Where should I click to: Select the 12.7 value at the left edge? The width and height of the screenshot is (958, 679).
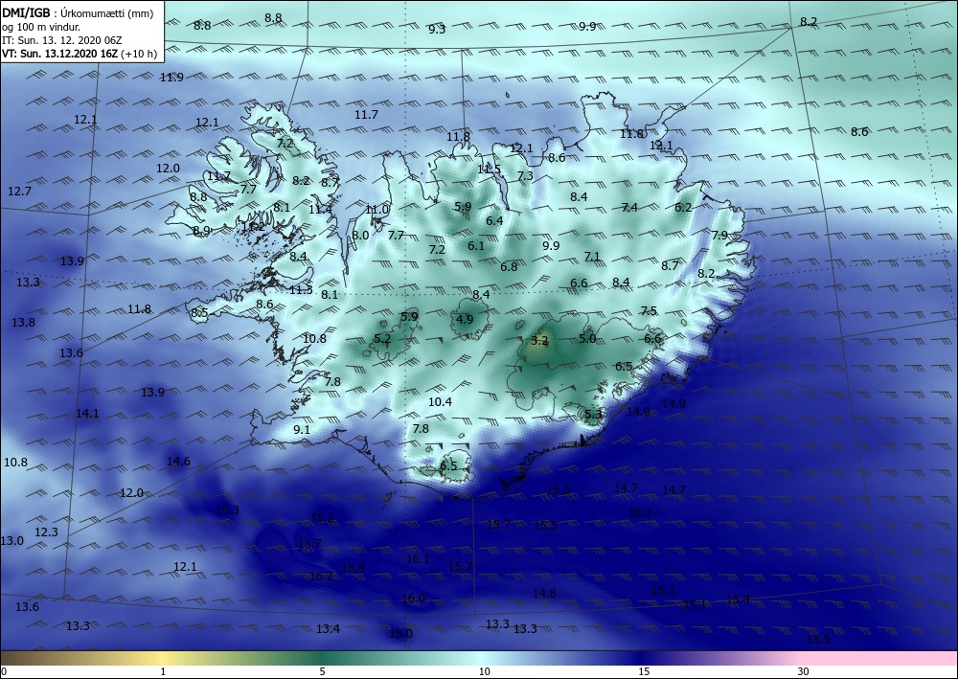click(19, 192)
